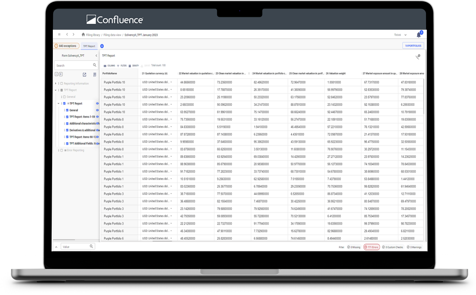Screen dimensions: 476x295
Task: Uncheck the General item under TPT Report
Action: pos(67,110)
